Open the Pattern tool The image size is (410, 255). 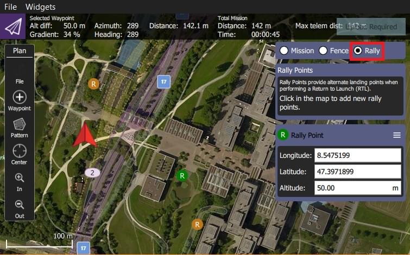[x=20, y=127]
